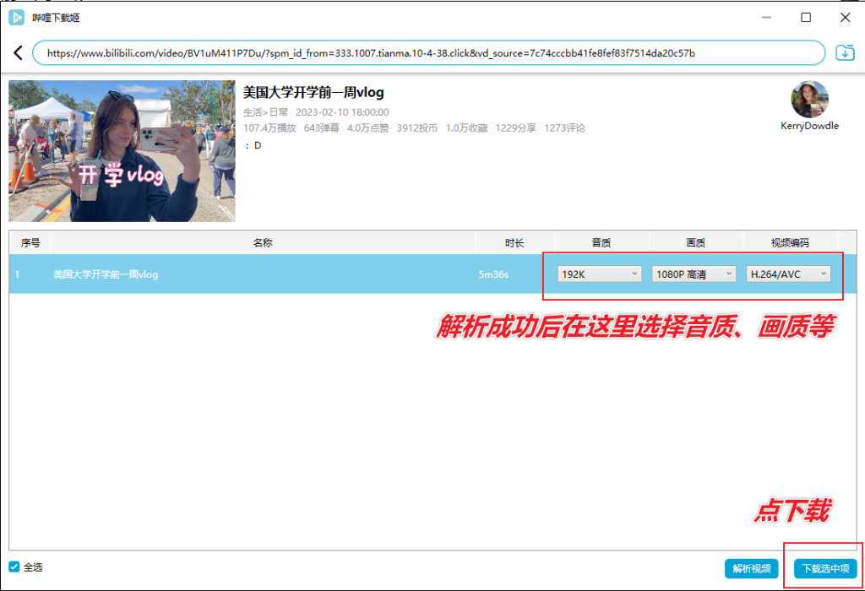The width and height of the screenshot is (865, 591).
Task: Click the 音质 column header
Action: coord(601,242)
